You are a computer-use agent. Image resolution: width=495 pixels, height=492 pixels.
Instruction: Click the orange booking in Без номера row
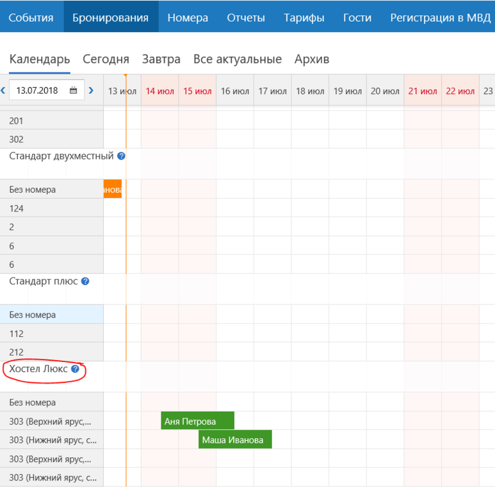click(113, 190)
